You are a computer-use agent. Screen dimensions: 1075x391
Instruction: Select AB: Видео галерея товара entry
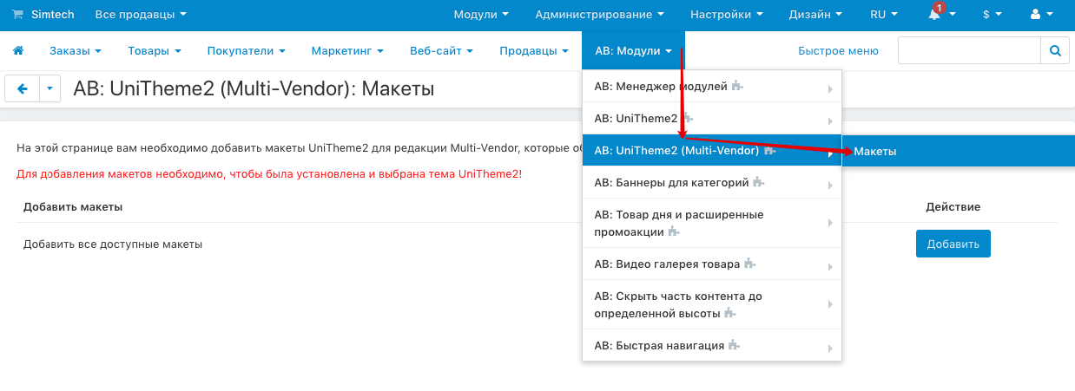point(712,264)
